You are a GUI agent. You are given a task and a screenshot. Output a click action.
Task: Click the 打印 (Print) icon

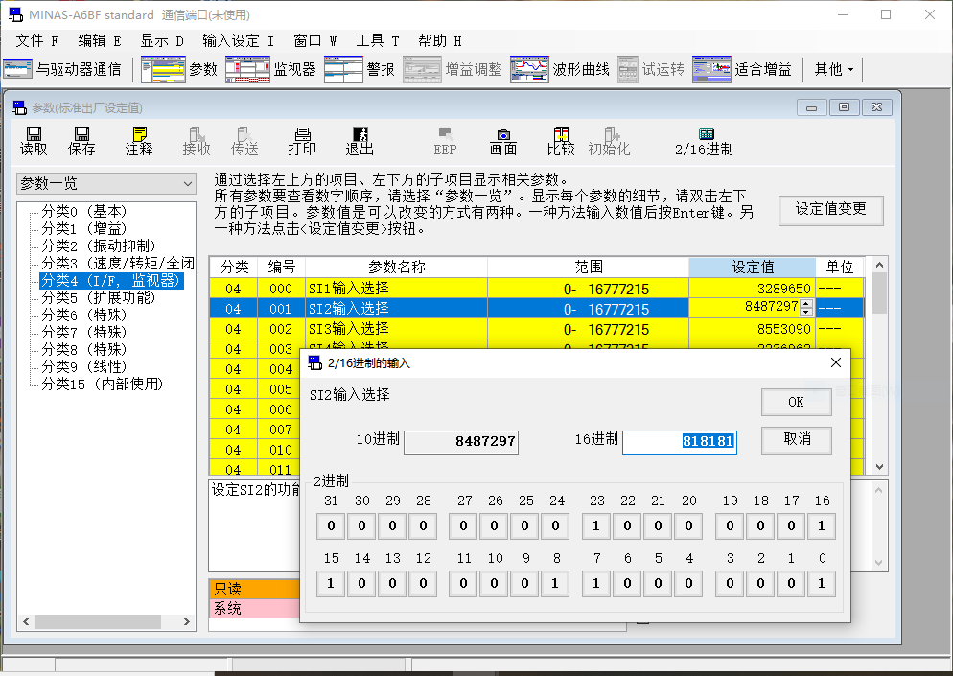(x=302, y=140)
